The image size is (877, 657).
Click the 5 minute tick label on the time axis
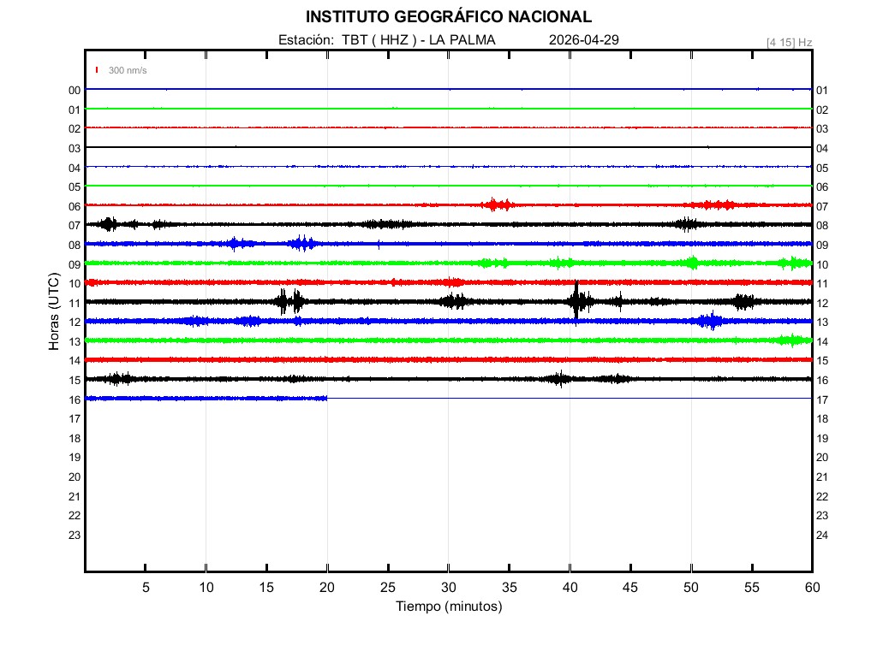[x=146, y=588]
